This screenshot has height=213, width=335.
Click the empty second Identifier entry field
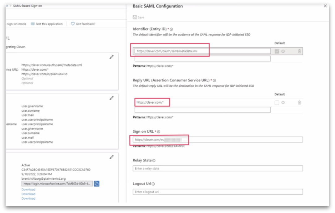(x=202, y=58)
